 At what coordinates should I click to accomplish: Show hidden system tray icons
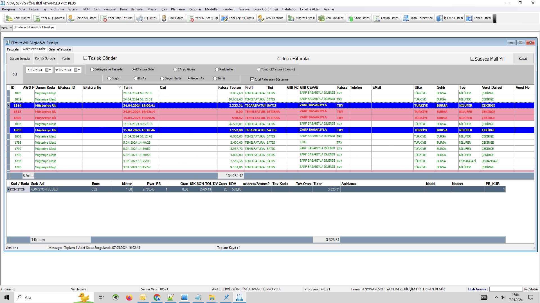coord(496,297)
